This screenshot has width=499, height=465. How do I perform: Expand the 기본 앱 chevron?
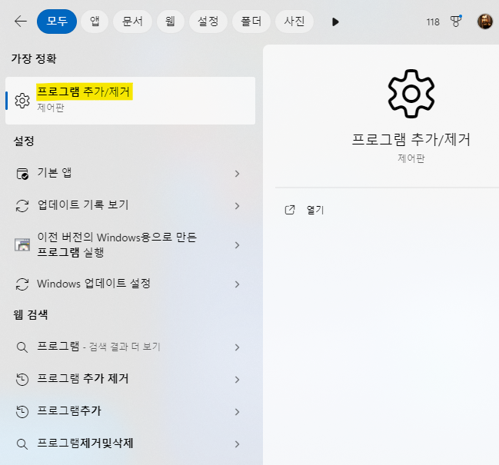(x=237, y=174)
